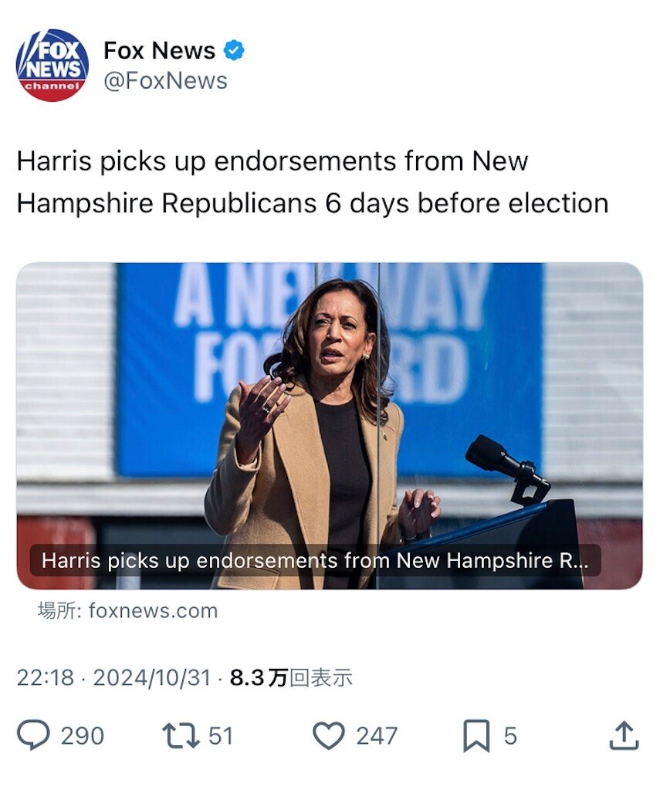The height and width of the screenshot is (790, 660).
Task: Open the Fox News display name
Action: [x=159, y=50]
